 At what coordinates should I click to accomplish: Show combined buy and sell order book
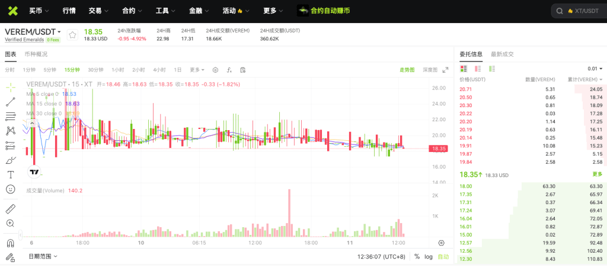point(464,69)
